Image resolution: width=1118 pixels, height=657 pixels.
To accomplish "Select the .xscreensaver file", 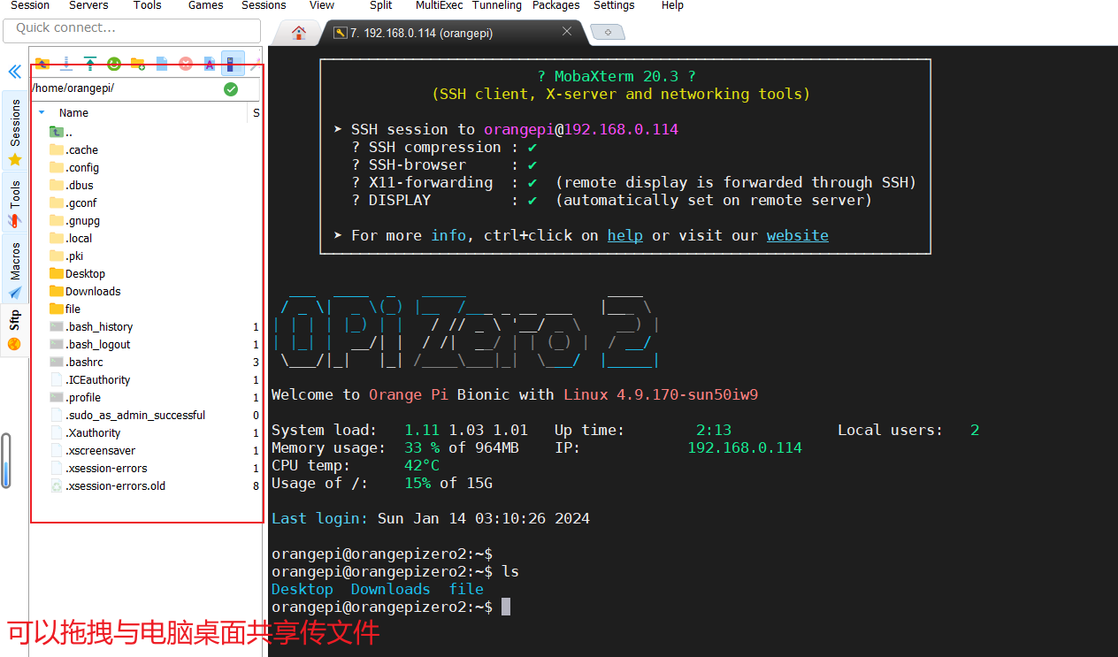I will (x=93, y=450).
